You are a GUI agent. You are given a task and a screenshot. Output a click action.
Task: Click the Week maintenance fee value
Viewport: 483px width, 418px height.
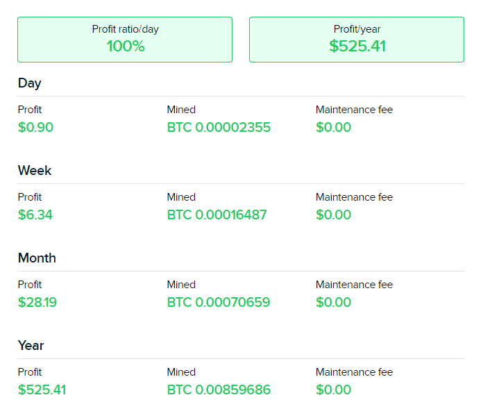coord(333,215)
